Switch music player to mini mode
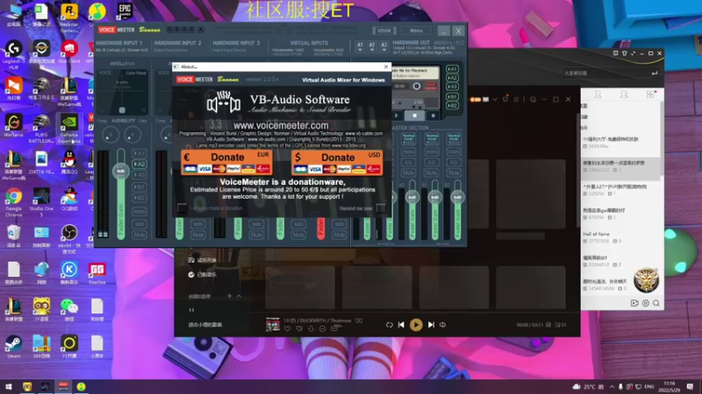The height and width of the screenshot is (394, 702). coord(533,99)
